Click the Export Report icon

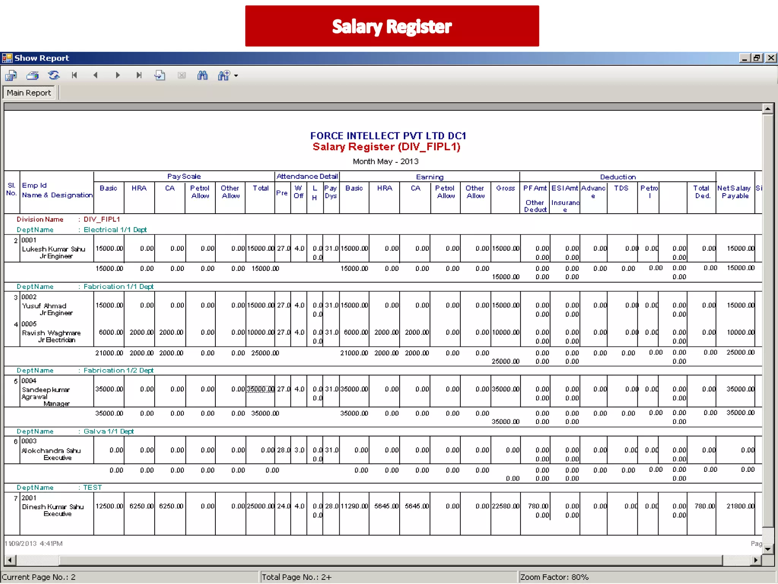11,75
